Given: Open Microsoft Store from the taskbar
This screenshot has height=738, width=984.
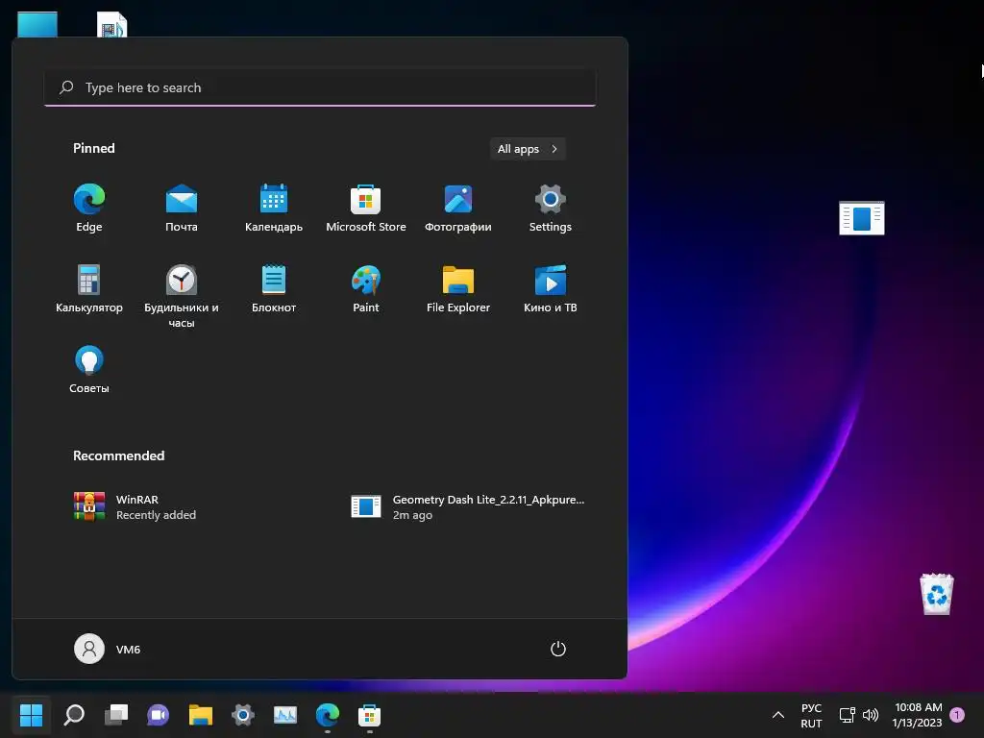Looking at the screenshot, I should click(370, 715).
